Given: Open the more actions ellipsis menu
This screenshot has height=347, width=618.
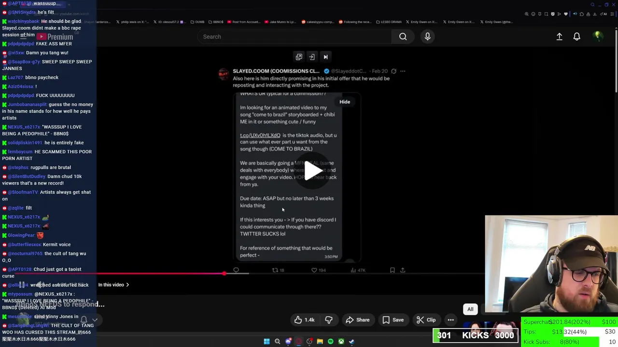Looking at the screenshot, I should (x=450, y=320).
